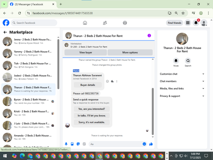Focus the Search Facebook field
The width and height of the screenshot is (213, 160).
pyautogui.click(x=34, y=23)
